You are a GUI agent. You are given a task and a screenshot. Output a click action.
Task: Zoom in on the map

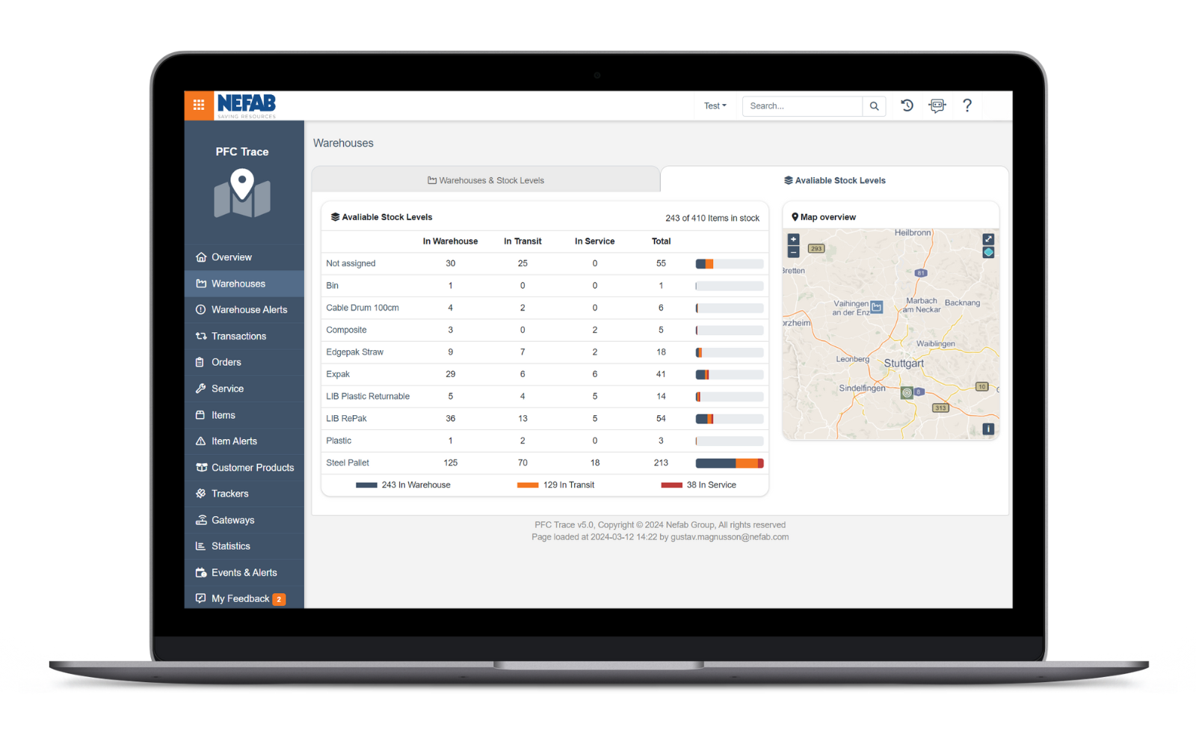coord(793,239)
